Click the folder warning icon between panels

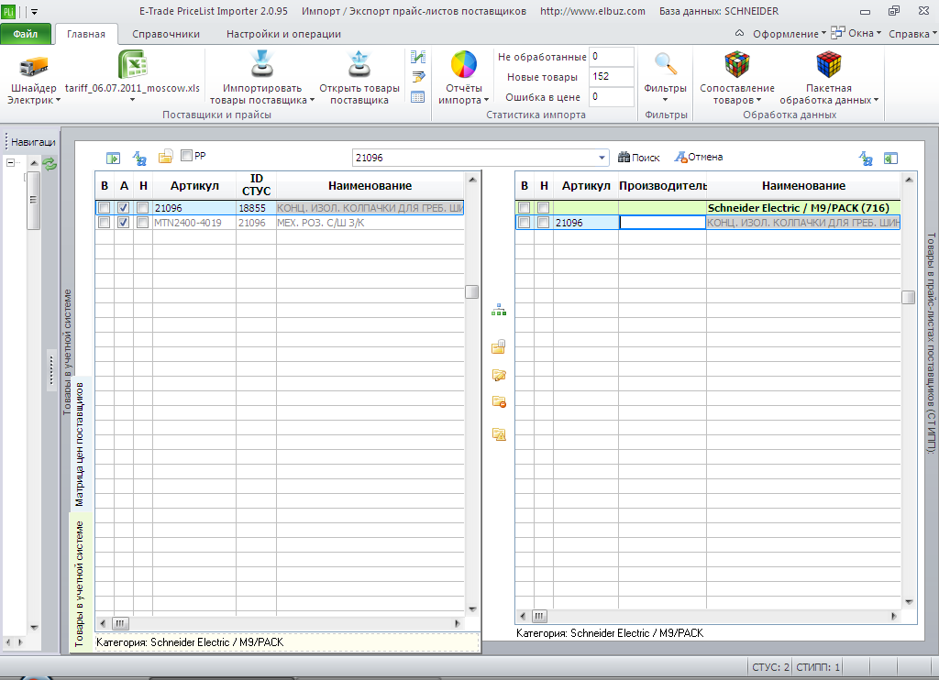499,434
